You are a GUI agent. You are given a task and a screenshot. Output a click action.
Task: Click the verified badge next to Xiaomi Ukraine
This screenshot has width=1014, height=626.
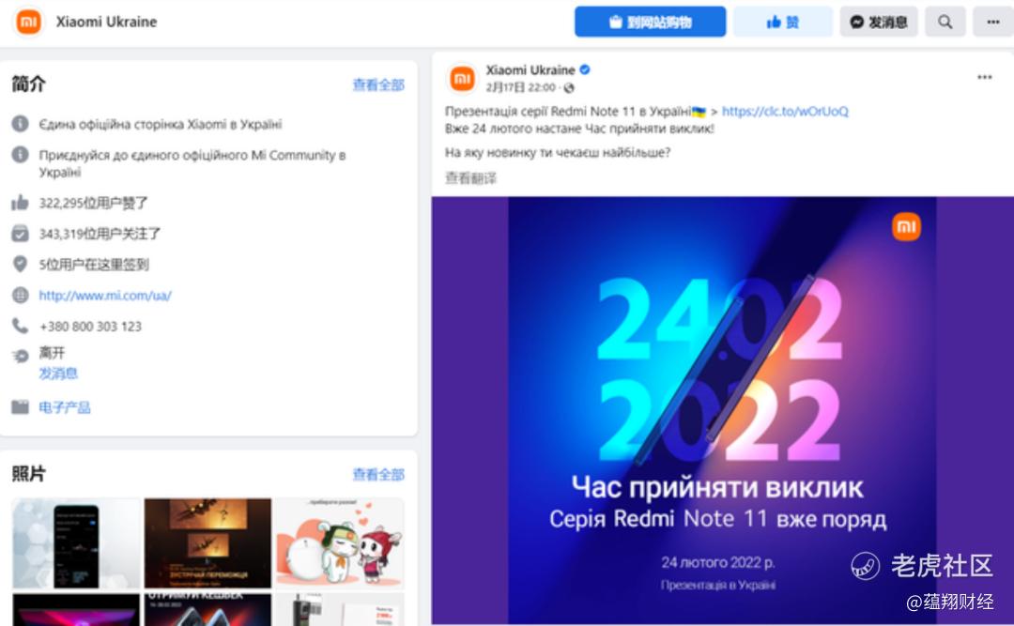point(585,69)
